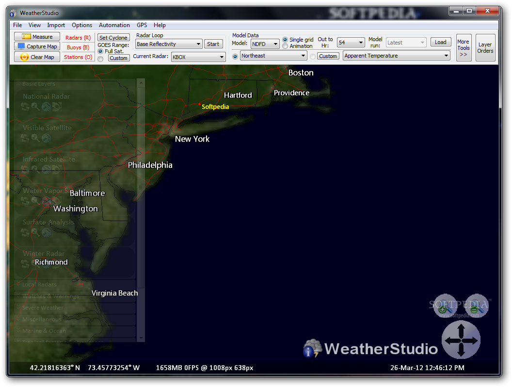Expand the Local Radars section
The width and height of the screenshot is (512, 387).
pyautogui.click(x=18, y=284)
